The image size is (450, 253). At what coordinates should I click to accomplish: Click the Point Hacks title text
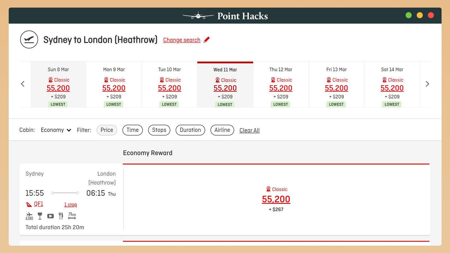(x=243, y=16)
